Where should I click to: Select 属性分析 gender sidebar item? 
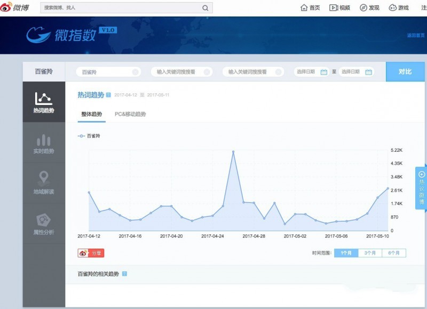(x=44, y=223)
